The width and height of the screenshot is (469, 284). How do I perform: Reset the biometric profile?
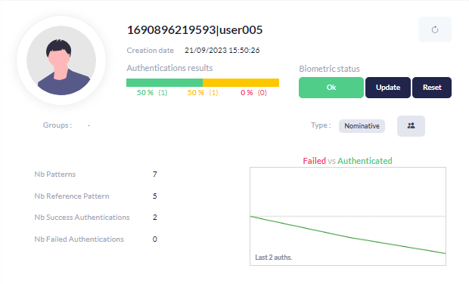point(432,88)
